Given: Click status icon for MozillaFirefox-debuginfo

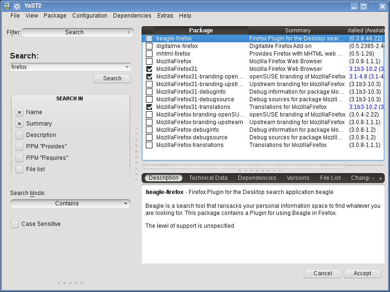Looking at the screenshot, I should tap(149, 130).
